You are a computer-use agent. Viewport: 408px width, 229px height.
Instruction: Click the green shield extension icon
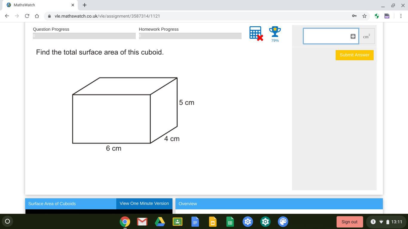[377, 16]
